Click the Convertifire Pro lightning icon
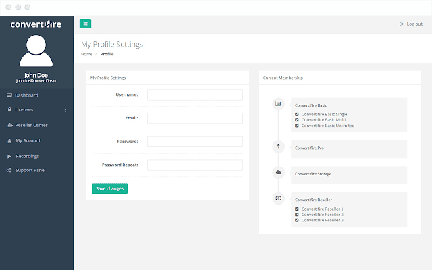 [x=278, y=146]
